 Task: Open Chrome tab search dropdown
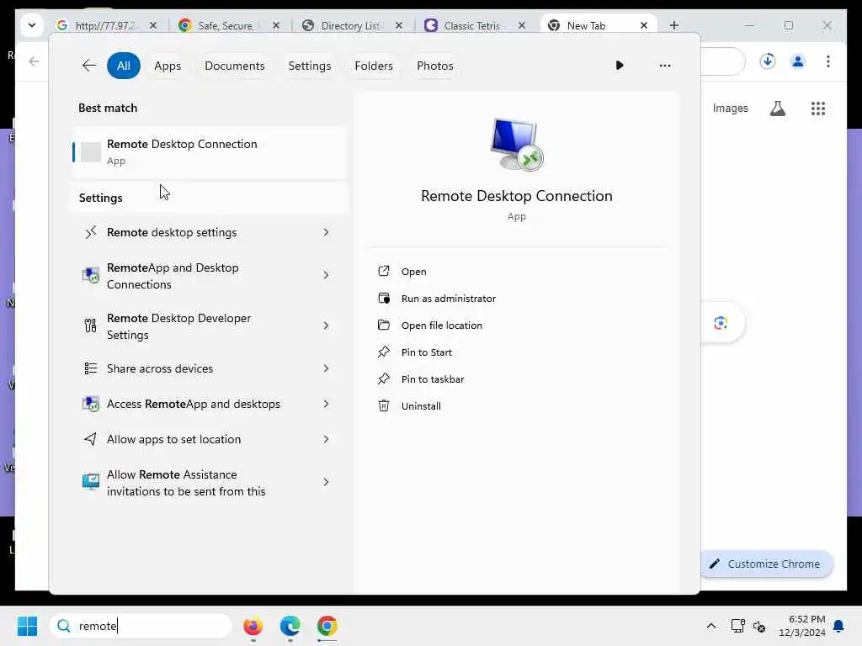[x=32, y=24]
